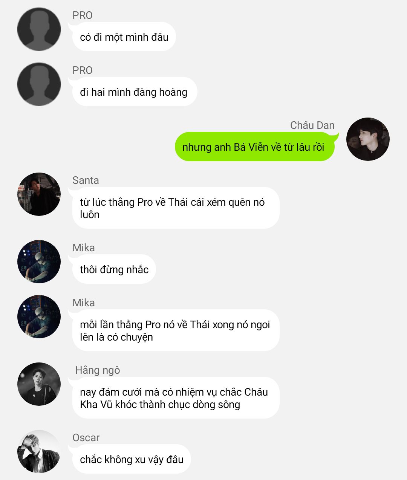This screenshot has height=480, width=407.
Task: Tap the second PRO silhouette avatar
Action: 39,84
